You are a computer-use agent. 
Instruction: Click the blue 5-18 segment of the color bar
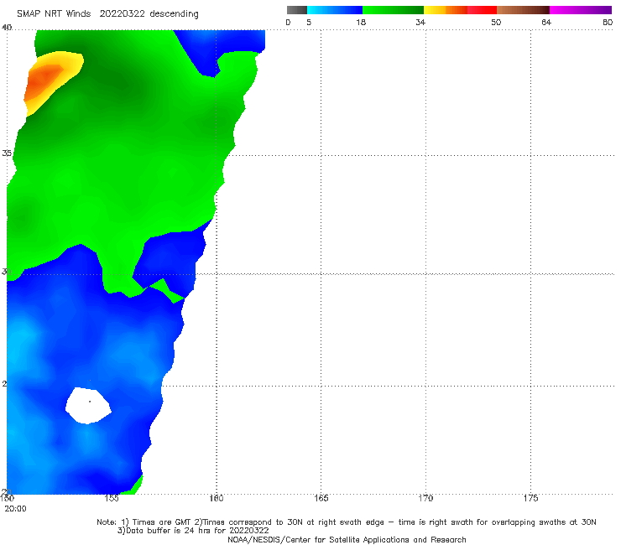pyautogui.click(x=335, y=10)
